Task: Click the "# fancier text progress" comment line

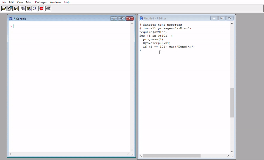Action: pos(161,25)
